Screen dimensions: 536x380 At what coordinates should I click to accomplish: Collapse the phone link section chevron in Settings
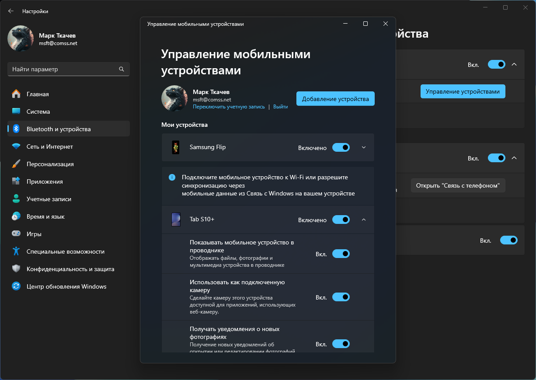coord(514,158)
